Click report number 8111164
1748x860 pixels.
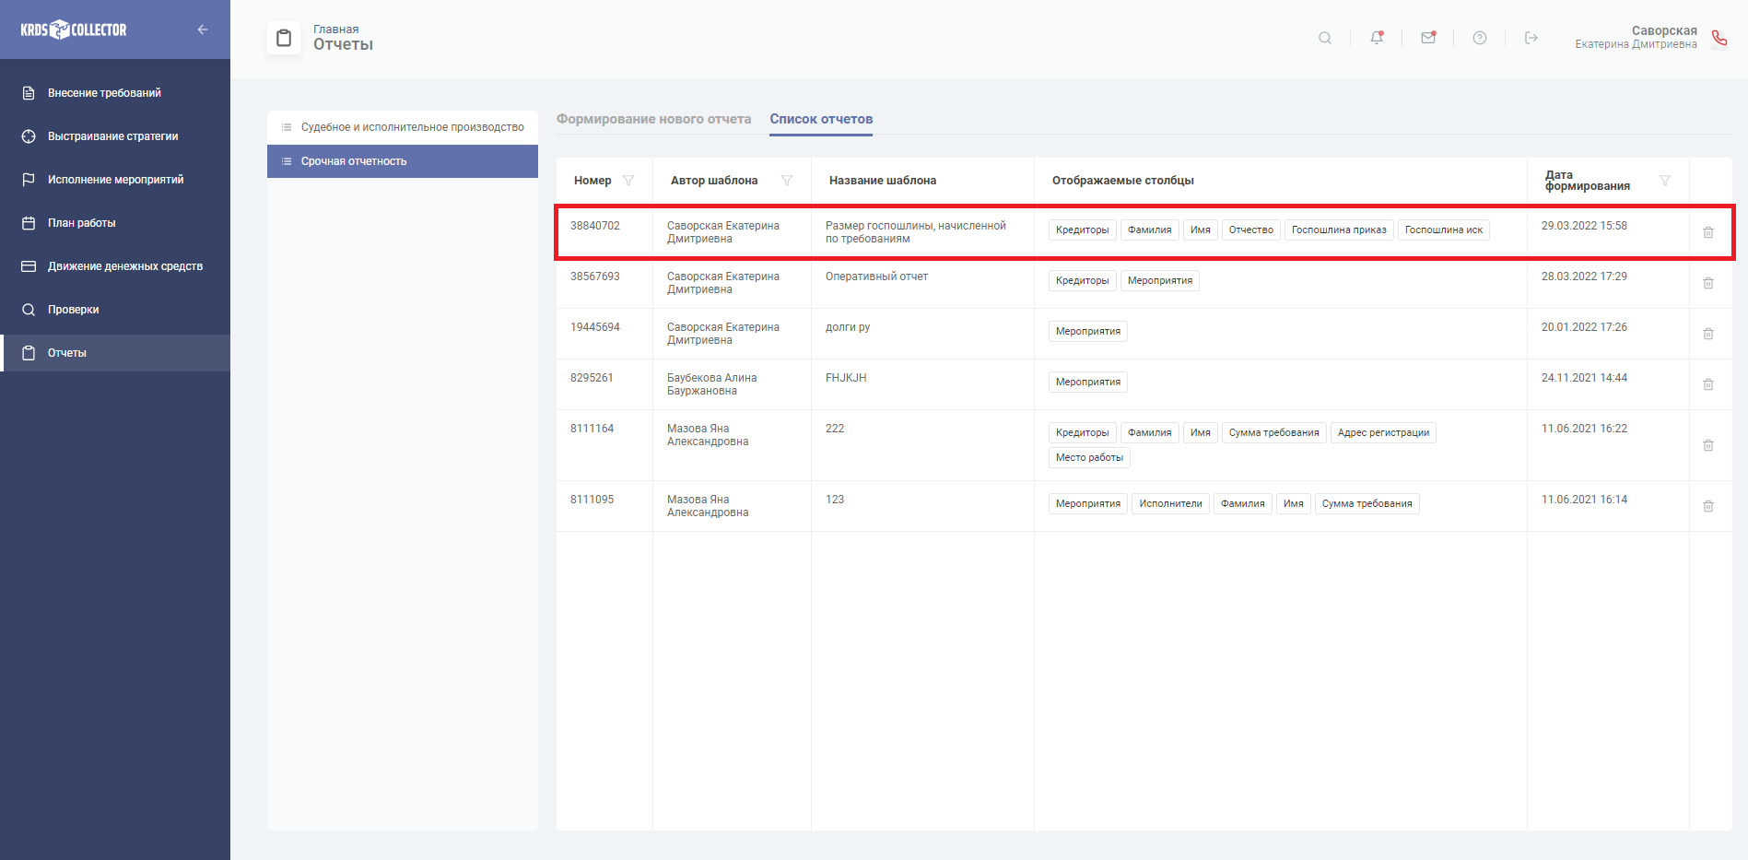click(592, 429)
